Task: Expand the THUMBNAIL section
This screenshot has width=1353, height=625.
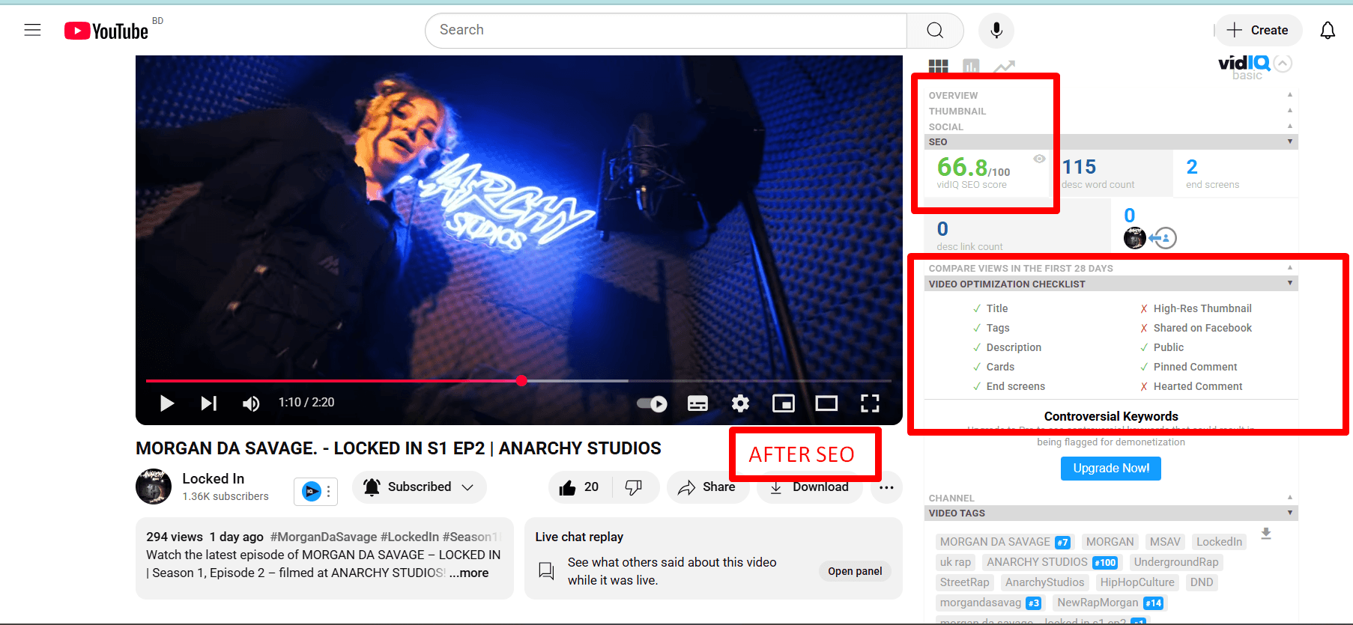Action: (x=1111, y=111)
